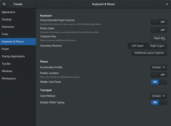This screenshot has height=126, width=171.
Task: Switch to the Windows section
Action: click(x=18, y=71)
